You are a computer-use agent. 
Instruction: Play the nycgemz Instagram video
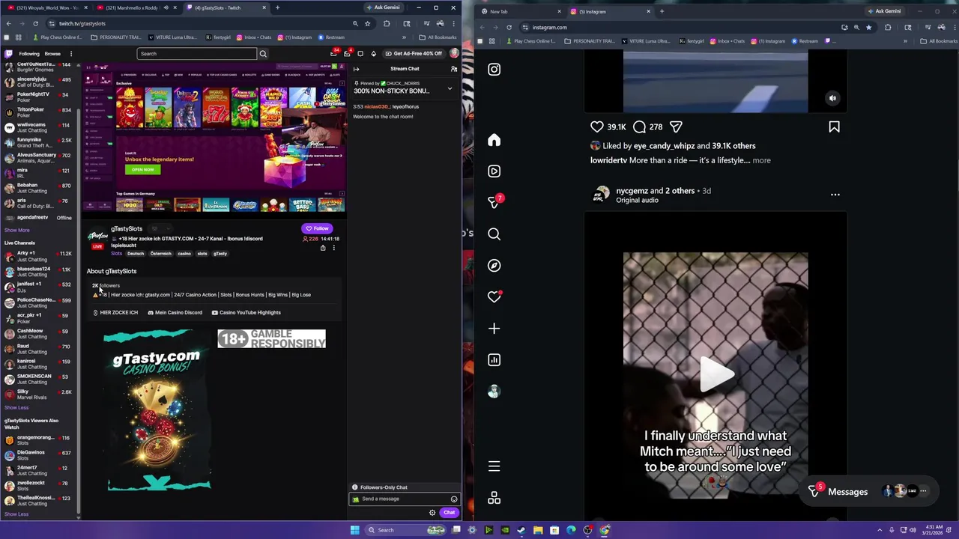click(716, 374)
